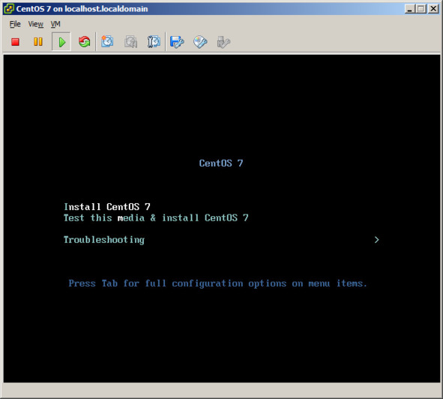Open the View menu
Image resolution: width=443 pixels, height=399 pixels.
click(35, 24)
